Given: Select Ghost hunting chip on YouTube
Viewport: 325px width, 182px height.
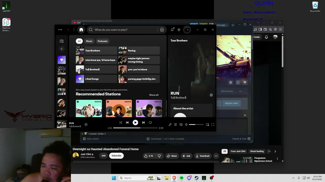Looking at the screenshot, I should [x=257, y=151].
